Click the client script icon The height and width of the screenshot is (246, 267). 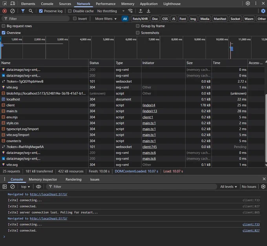(x=3, y=105)
